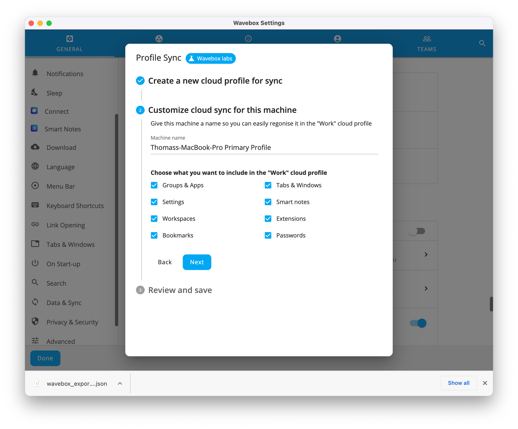Screen dimensions: 518x429
Task: Click the Next button
Action: pos(197,262)
